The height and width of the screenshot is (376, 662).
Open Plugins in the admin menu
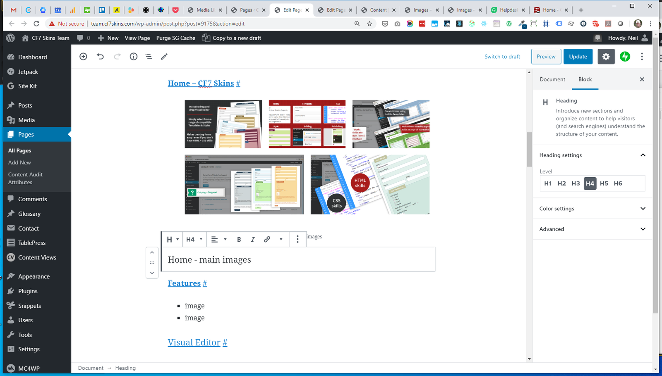pos(28,291)
